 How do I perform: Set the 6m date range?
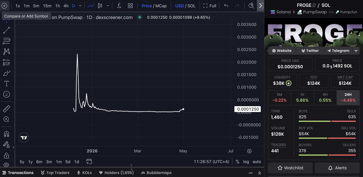coord(39,162)
